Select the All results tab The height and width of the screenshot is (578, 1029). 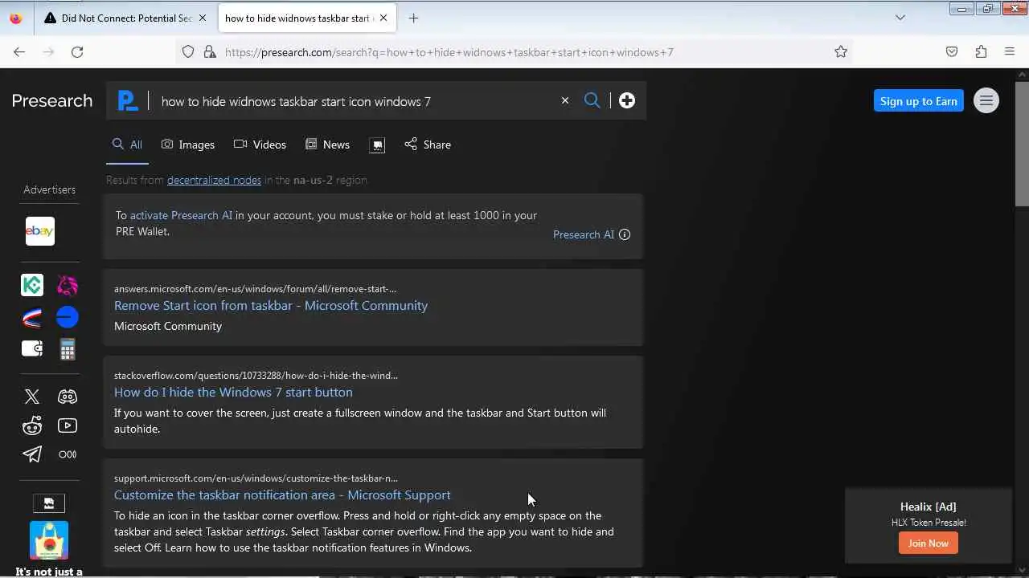pos(127,144)
